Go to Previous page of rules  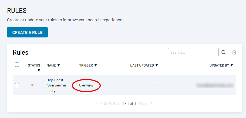point(107,103)
